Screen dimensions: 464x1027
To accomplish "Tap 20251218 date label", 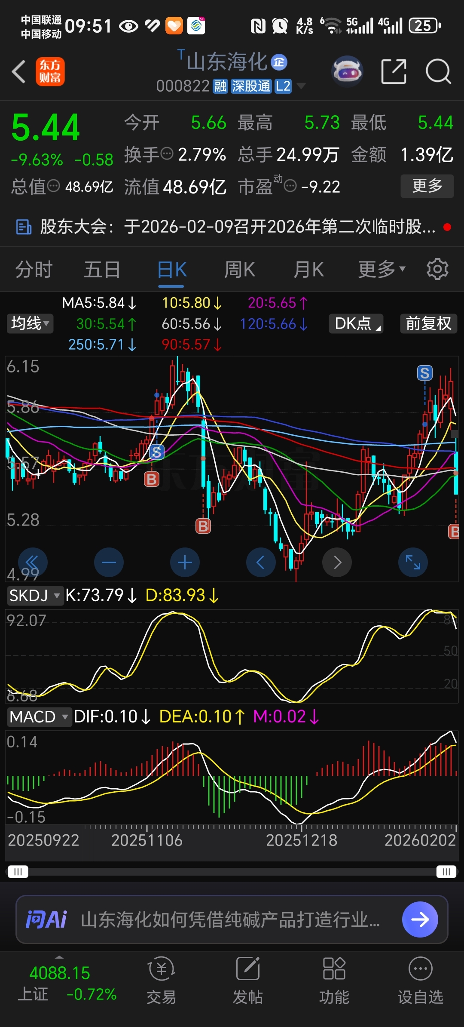I will click(x=302, y=840).
